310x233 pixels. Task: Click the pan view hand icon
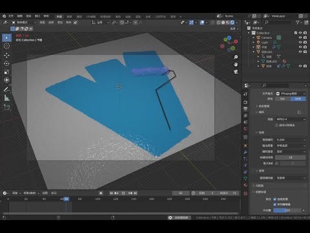236,64
